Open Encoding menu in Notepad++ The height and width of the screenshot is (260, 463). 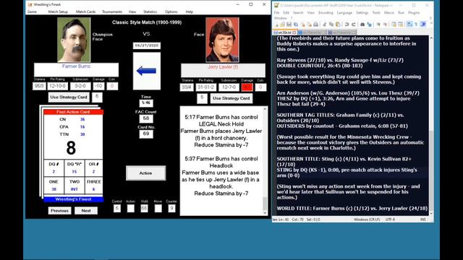(x=326, y=13)
